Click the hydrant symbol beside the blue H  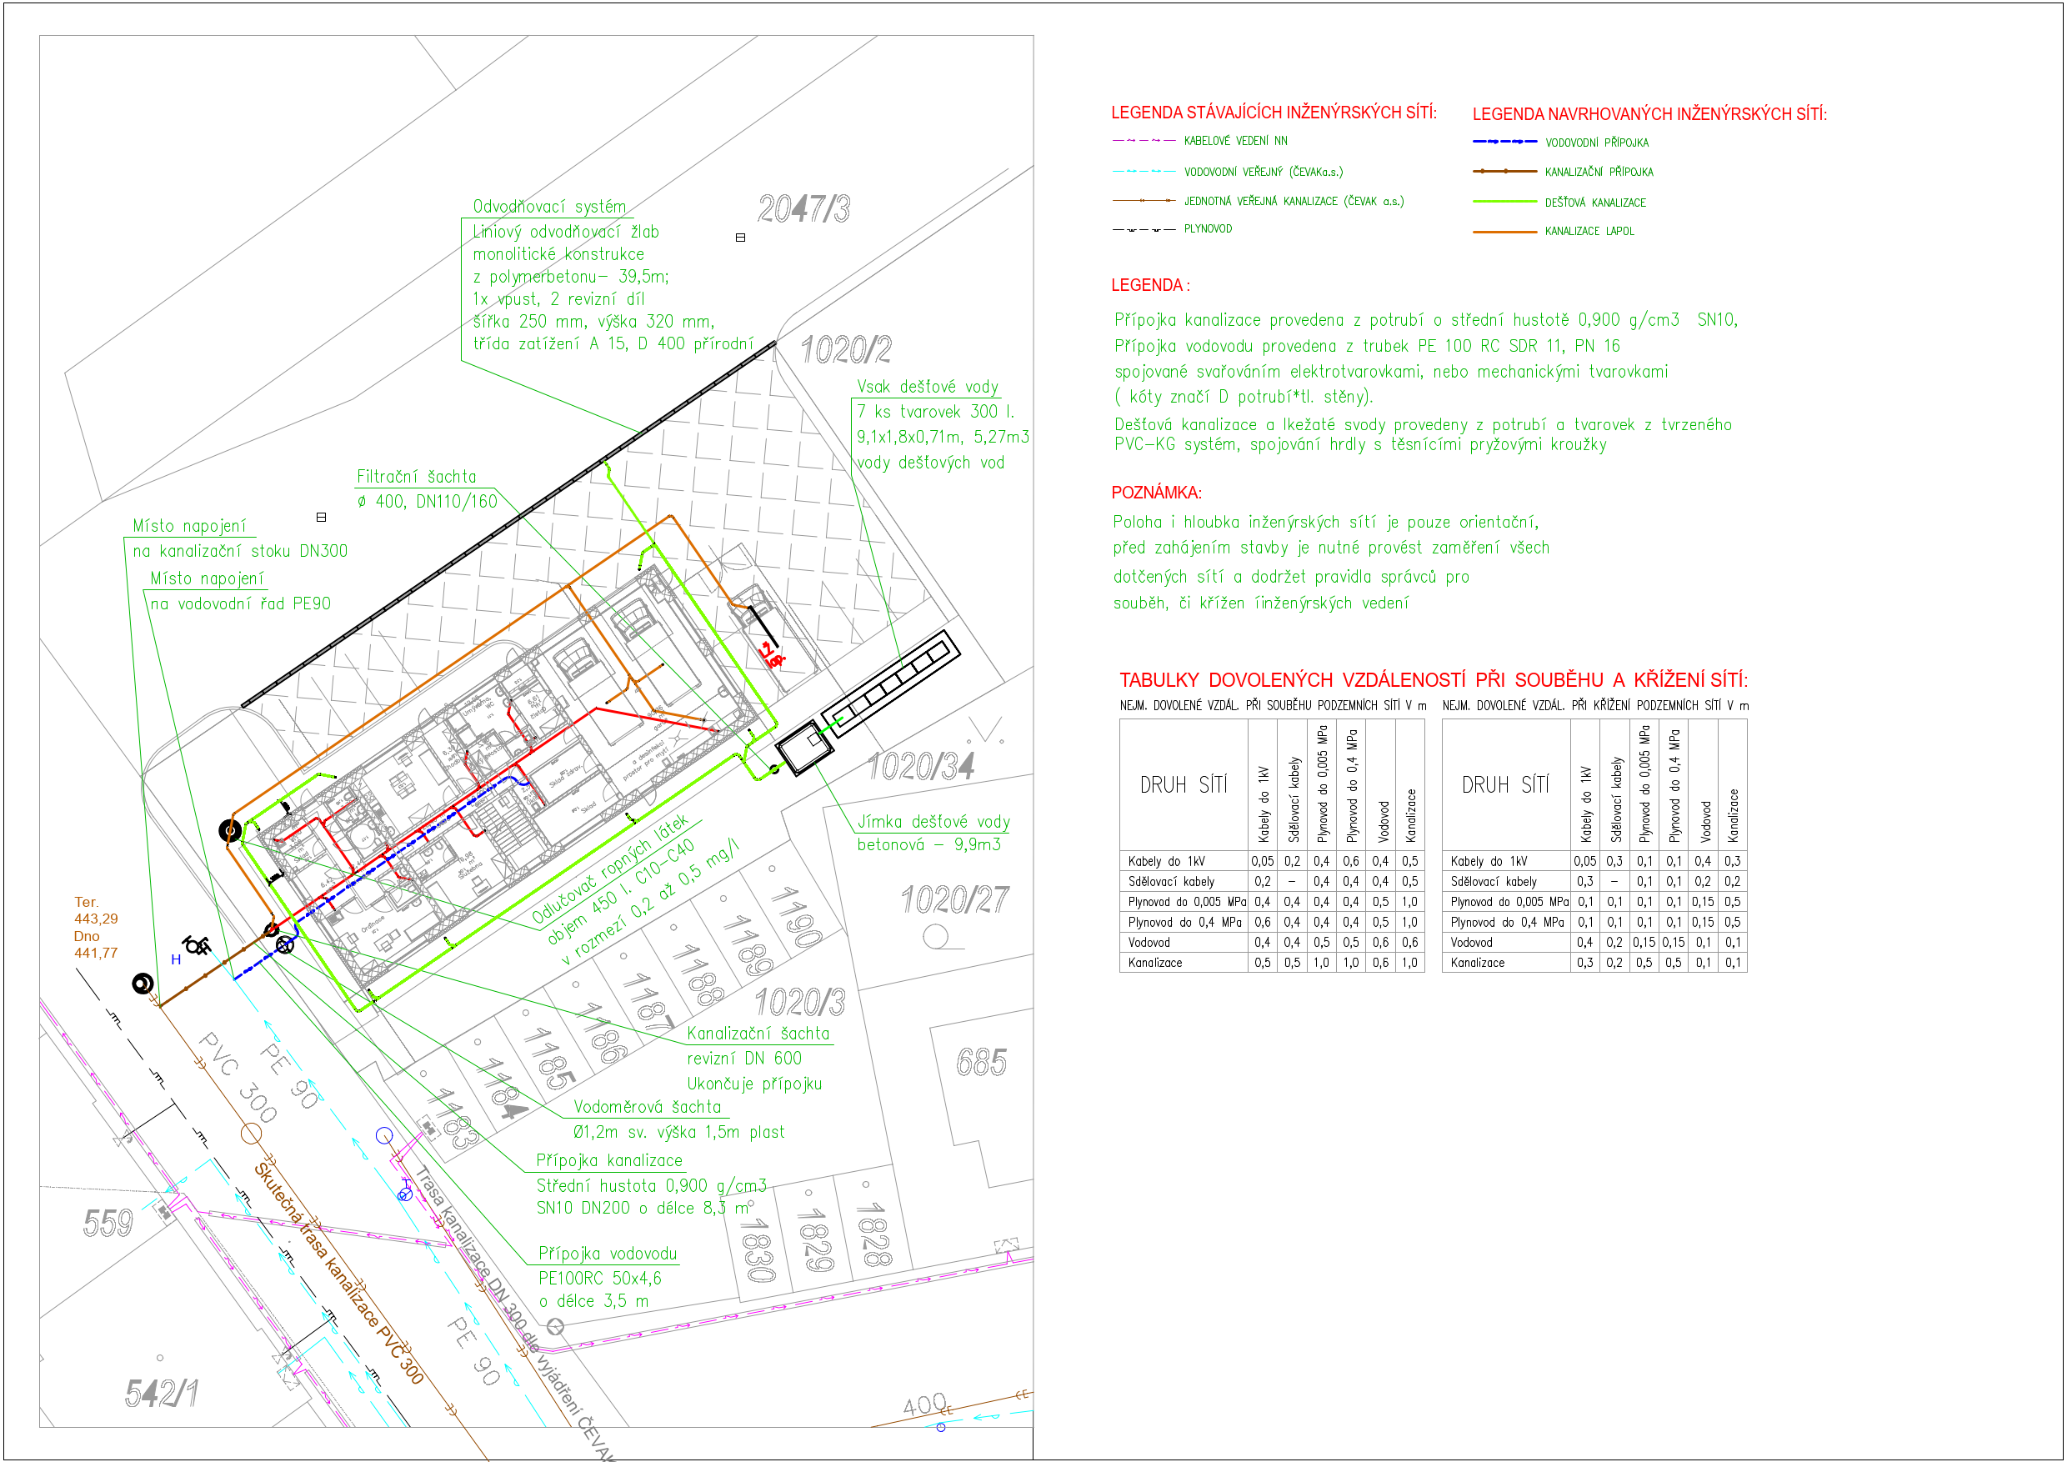tap(196, 945)
